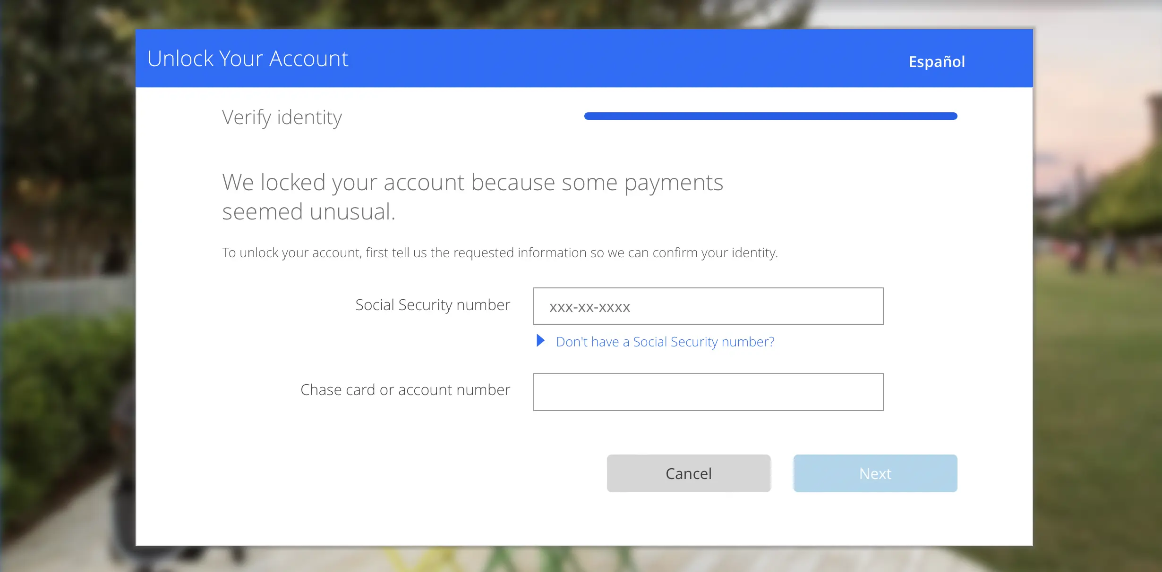The width and height of the screenshot is (1162, 572).
Task: Expand the Social Security number disclosure triangle
Action: pyautogui.click(x=540, y=340)
